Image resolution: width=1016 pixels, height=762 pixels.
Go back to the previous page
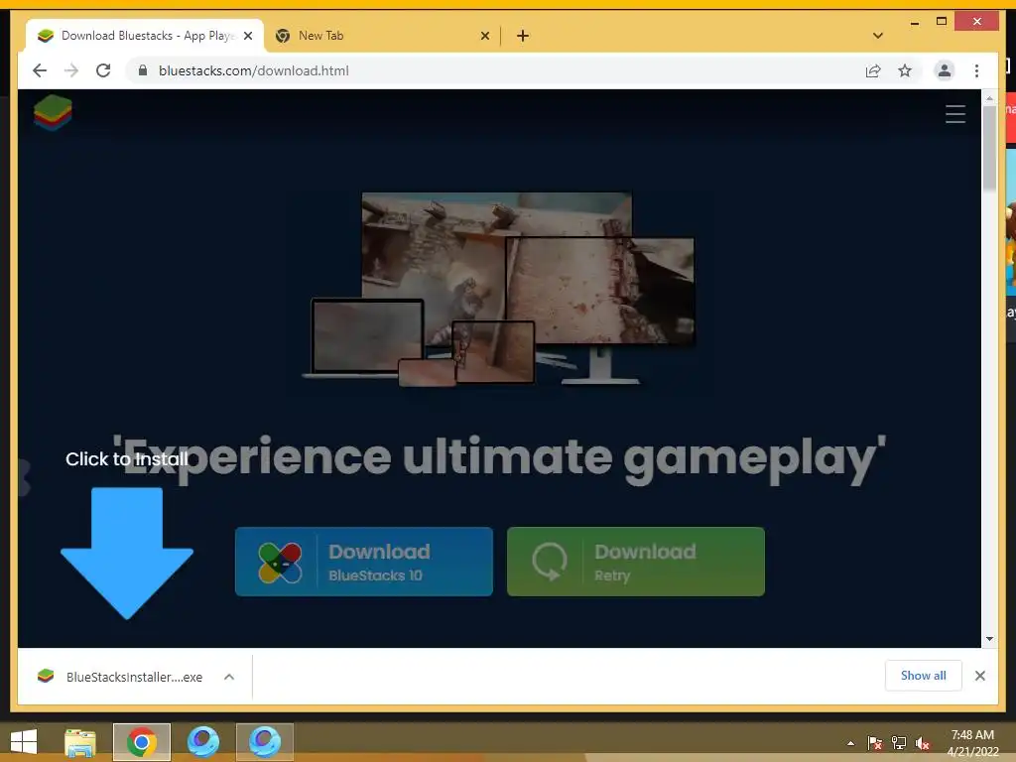pos(40,70)
